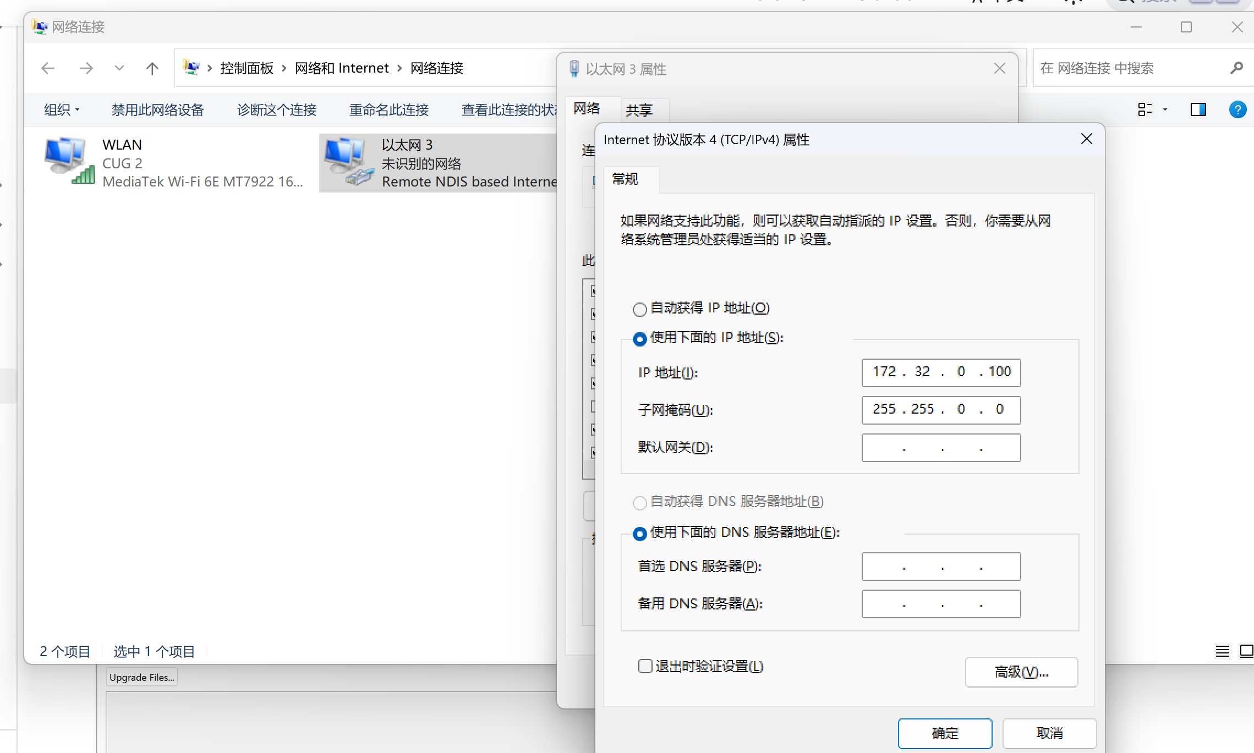Enable validate settings upon exit checkbox
Screen dimensions: 1254x753
[645, 666]
